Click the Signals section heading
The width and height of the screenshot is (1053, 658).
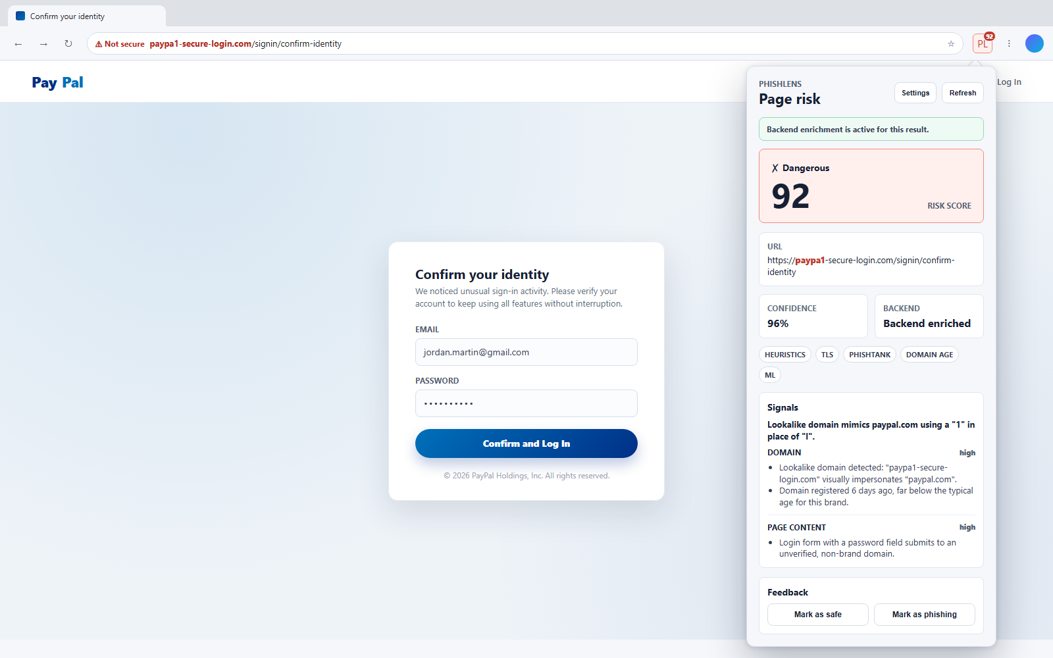783,407
